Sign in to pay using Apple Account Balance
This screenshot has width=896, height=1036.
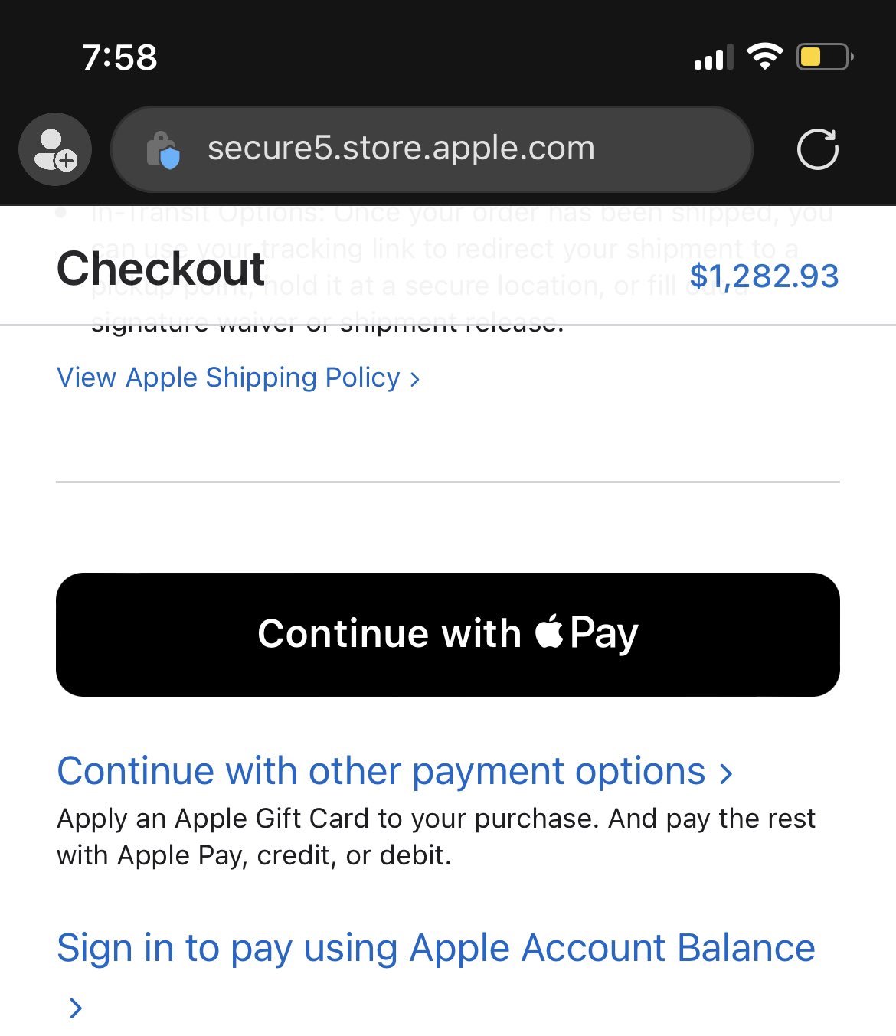pyautogui.click(x=435, y=948)
